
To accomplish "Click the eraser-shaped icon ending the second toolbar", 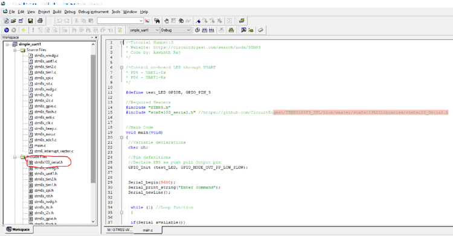I will pos(260,30).
